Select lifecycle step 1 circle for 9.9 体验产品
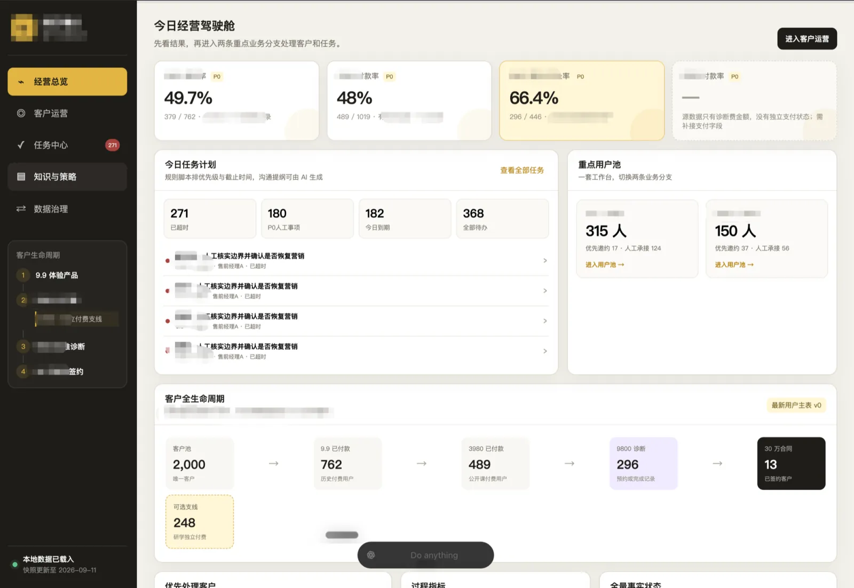The height and width of the screenshot is (588, 854). (x=23, y=275)
